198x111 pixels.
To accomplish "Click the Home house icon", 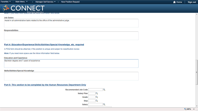I will (x=174, y=2).
